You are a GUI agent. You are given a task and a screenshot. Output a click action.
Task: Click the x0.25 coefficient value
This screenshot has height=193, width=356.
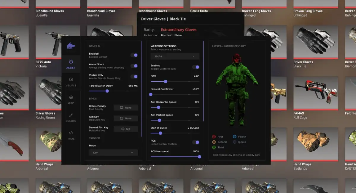196,89
